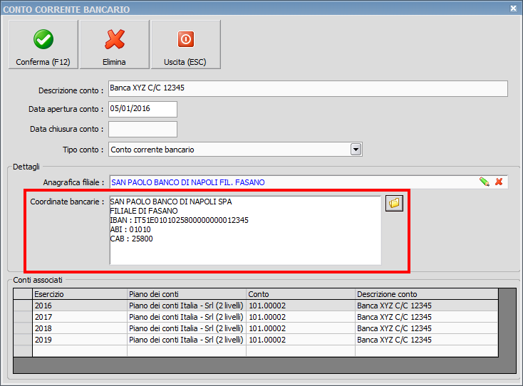Click the SAN PAOLO BANCO DI NAPOLI FIL. FASANO link
Viewport: 523px width, 386px height.
188,182
